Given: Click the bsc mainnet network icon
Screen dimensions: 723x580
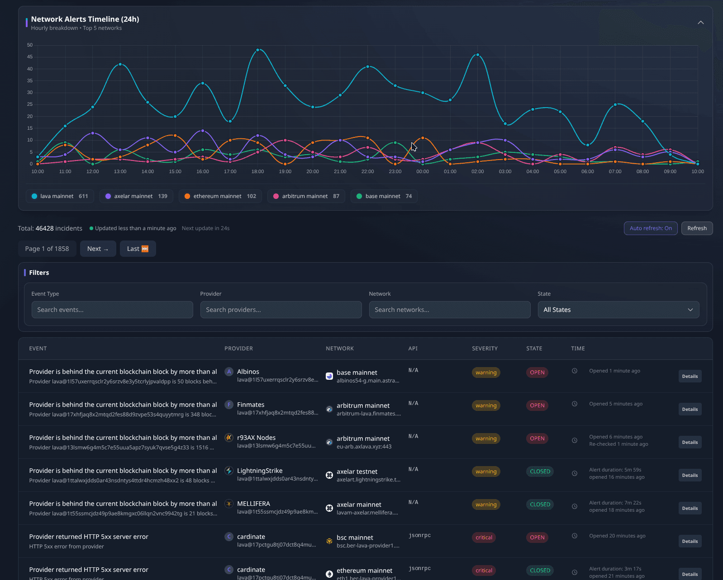Looking at the screenshot, I should [x=329, y=541].
